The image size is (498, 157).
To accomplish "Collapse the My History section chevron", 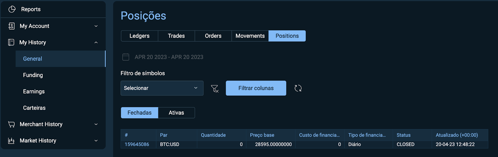I will tap(96, 42).
